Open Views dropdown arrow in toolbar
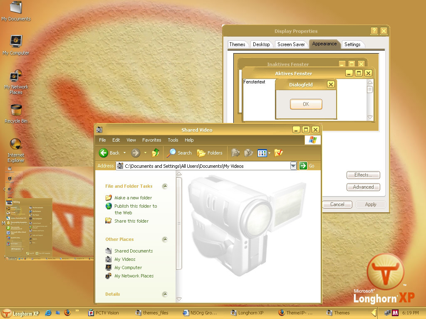Image resolution: width=426 pixels, height=319 pixels. click(x=269, y=153)
